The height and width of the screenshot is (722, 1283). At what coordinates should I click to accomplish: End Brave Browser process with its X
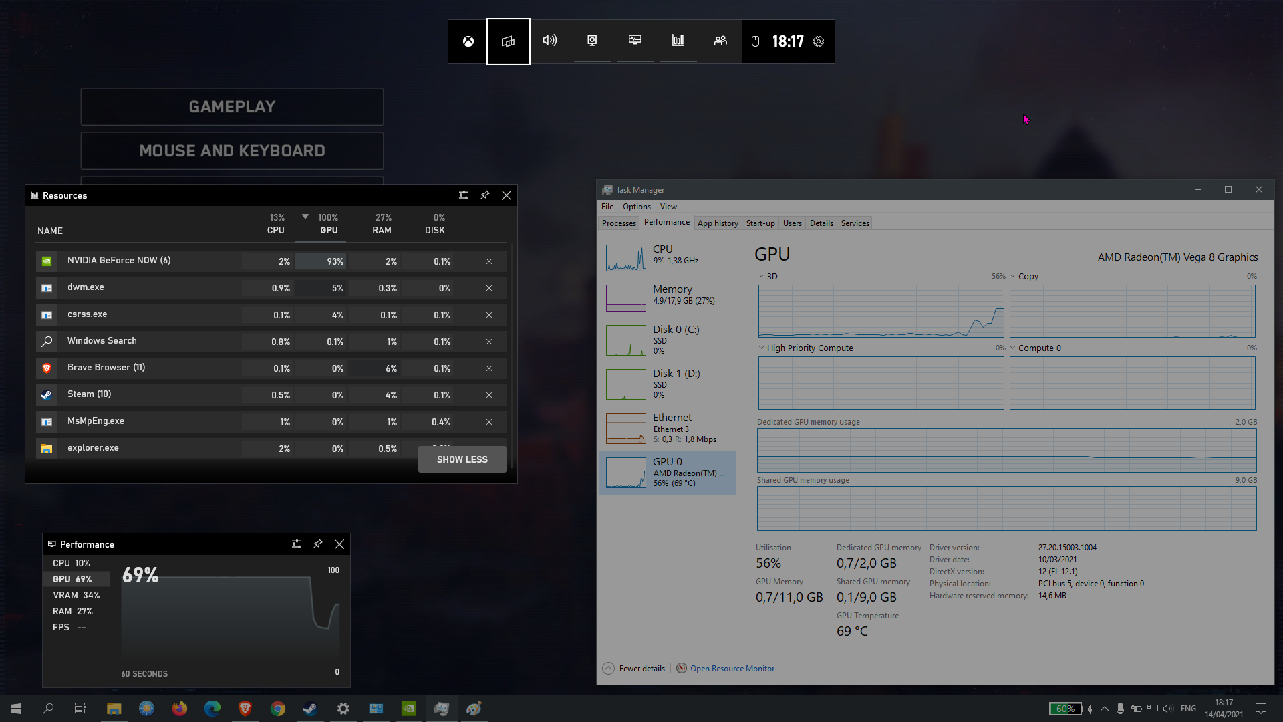(x=489, y=368)
